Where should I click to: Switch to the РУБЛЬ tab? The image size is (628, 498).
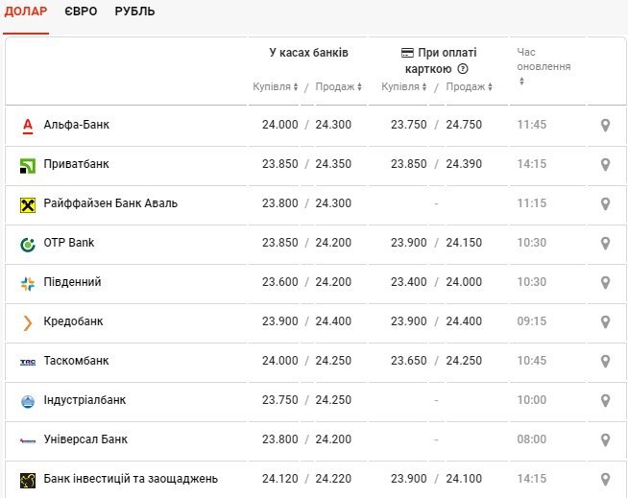(x=134, y=12)
